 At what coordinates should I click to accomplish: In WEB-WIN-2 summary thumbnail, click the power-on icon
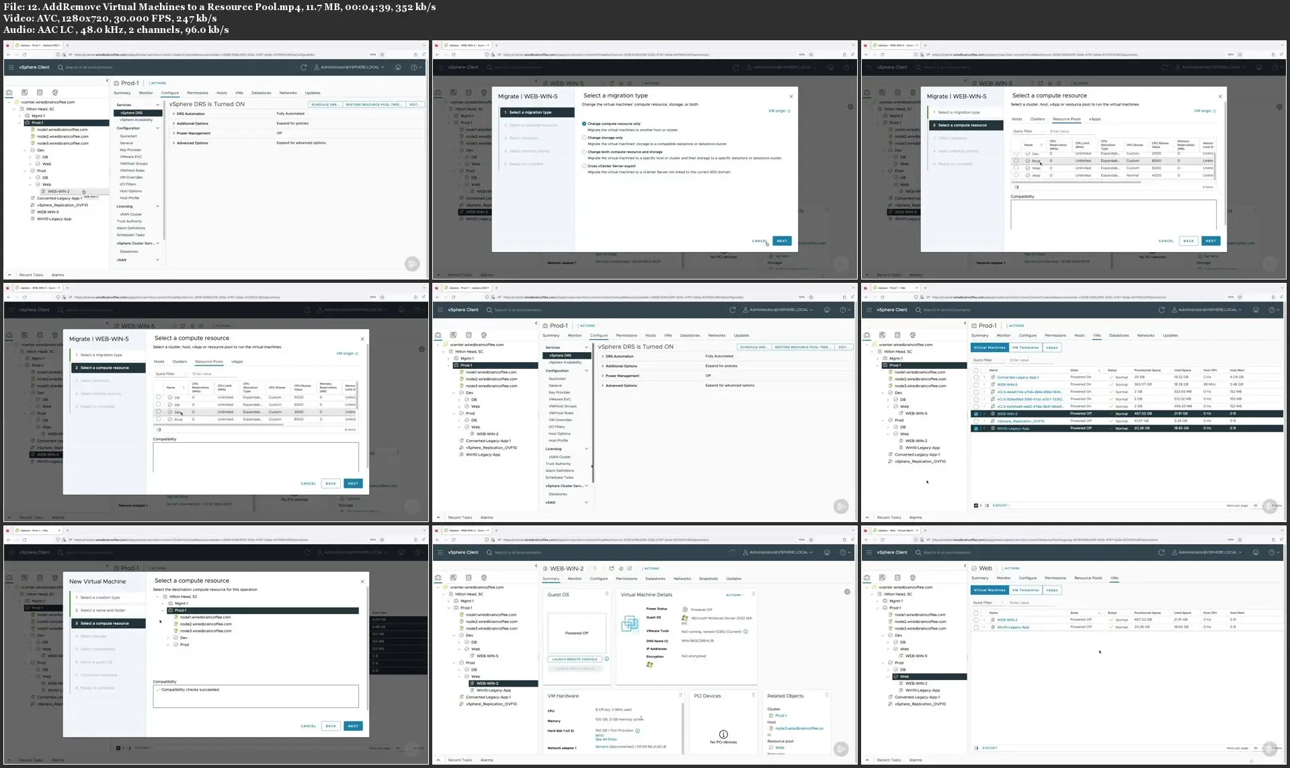point(595,568)
